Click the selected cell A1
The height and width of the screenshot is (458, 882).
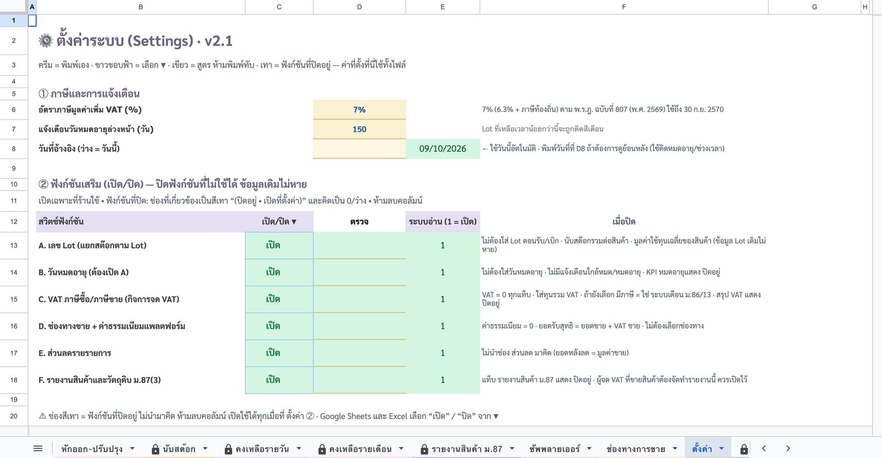[32, 20]
